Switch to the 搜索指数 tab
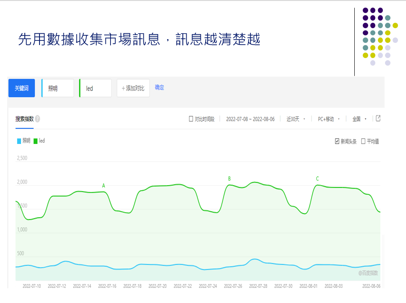Image resolution: width=406 pixels, height=303 pixels. click(24, 119)
